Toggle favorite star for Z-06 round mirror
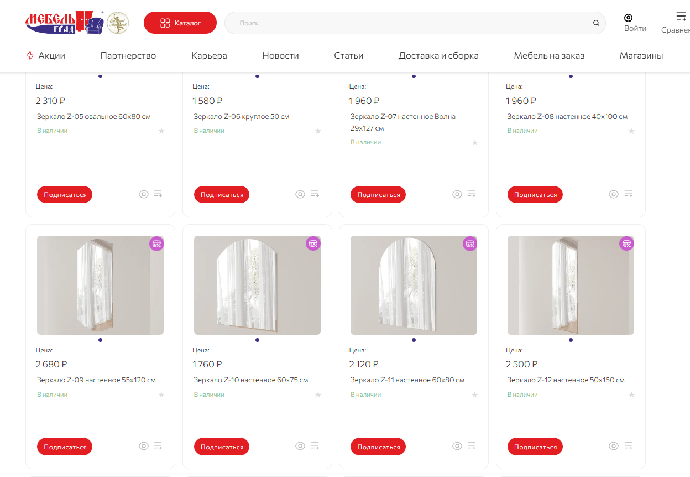 click(318, 131)
